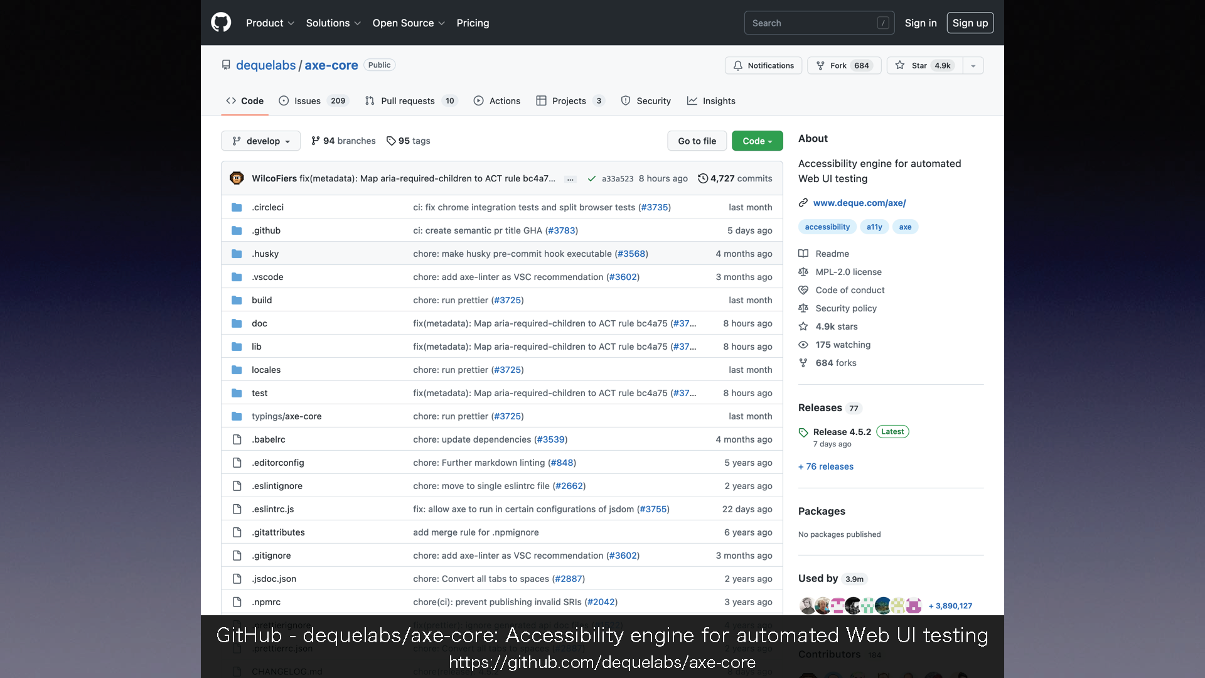
Task: Click WilcoFiers avatar on latest commit
Action: click(237, 178)
